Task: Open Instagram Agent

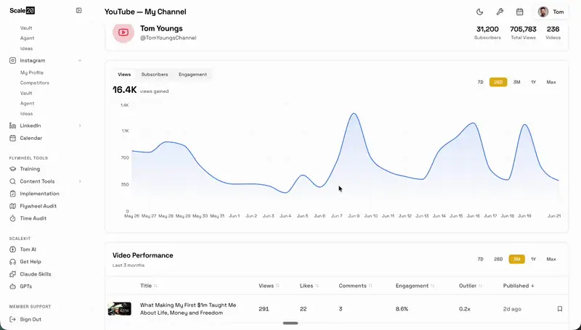Action: pyautogui.click(x=27, y=103)
